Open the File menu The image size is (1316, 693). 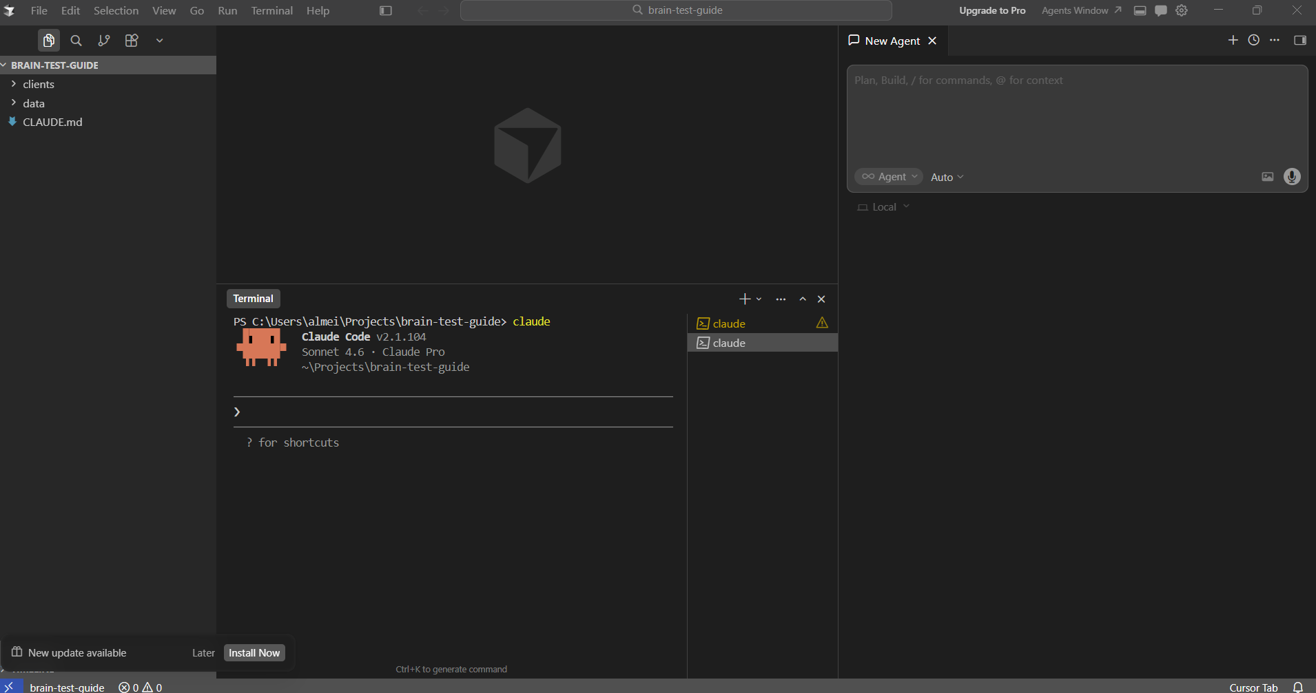(39, 10)
